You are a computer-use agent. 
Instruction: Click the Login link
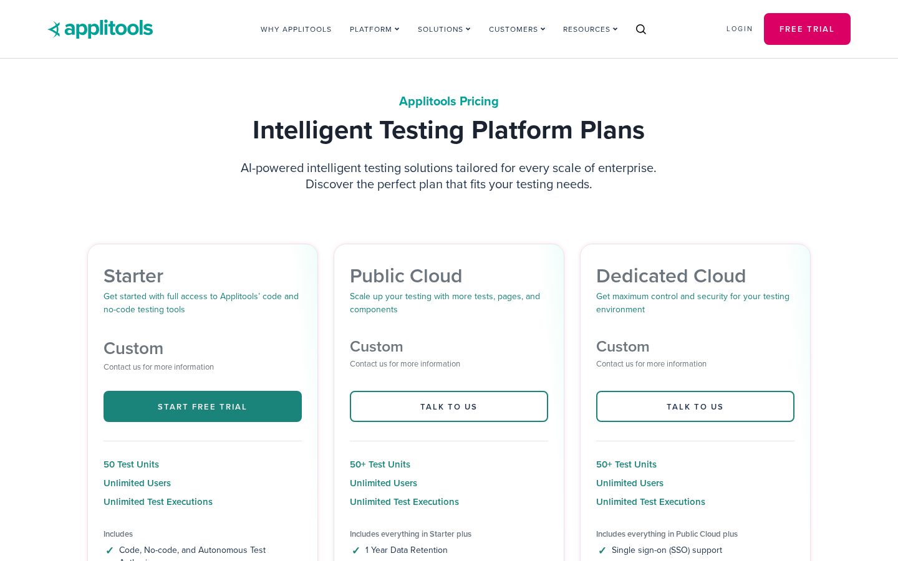[x=740, y=29]
